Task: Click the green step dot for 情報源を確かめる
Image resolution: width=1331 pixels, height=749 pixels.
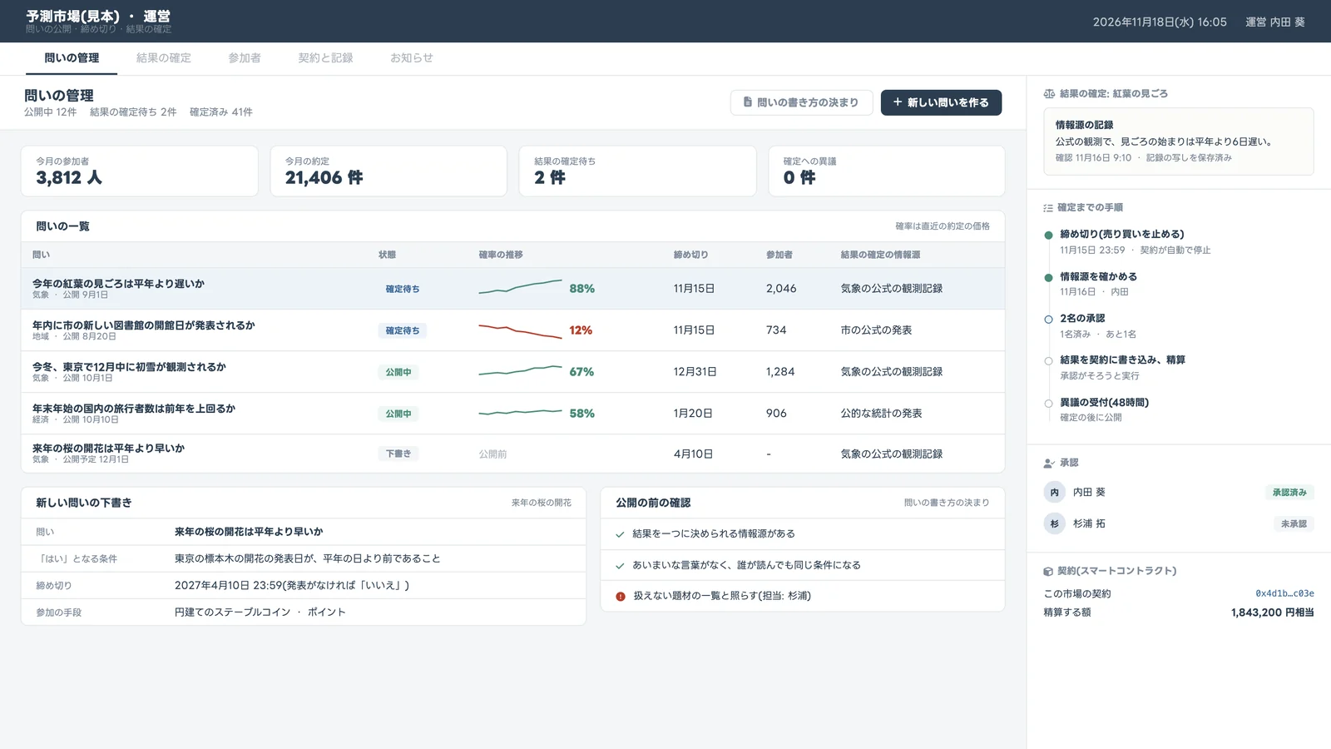Action: coord(1048,278)
